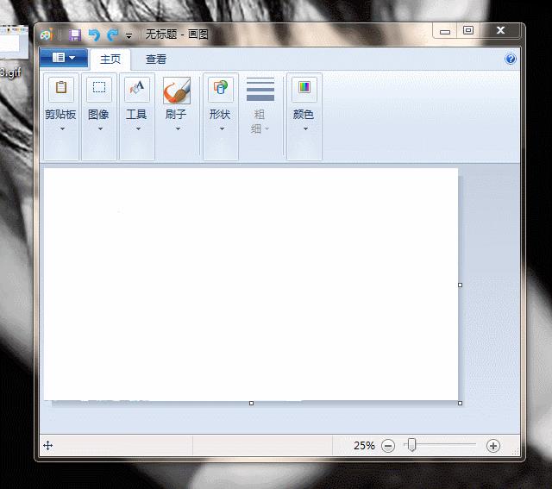Click the Save floppy disk icon

[x=75, y=35]
